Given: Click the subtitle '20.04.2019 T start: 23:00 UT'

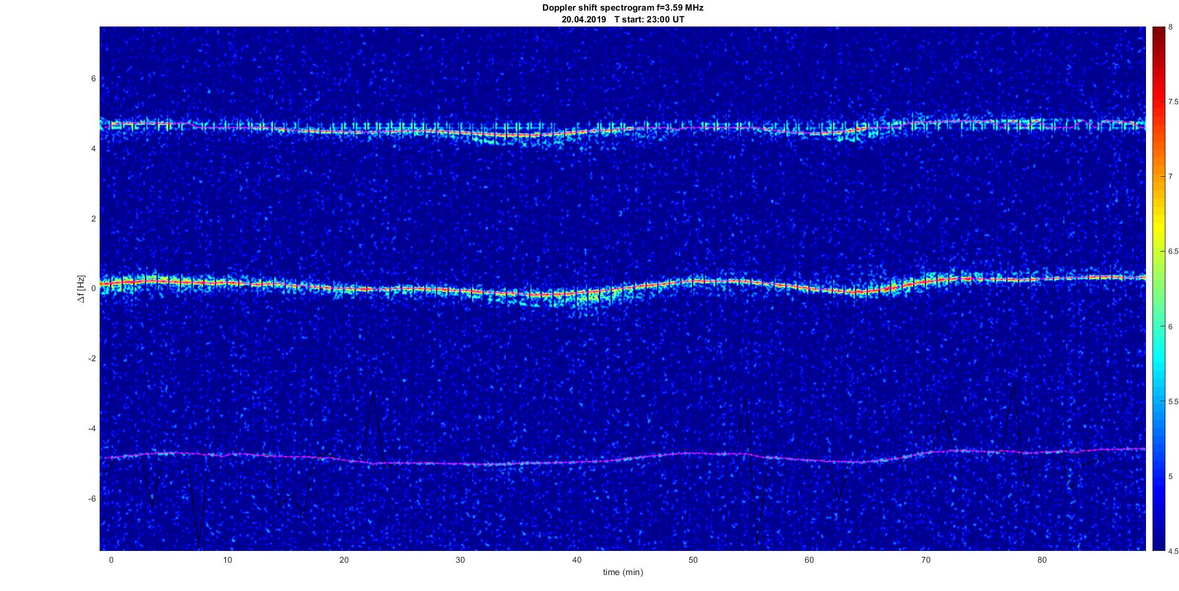Looking at the screenshot, I should [x=623, y=19].
